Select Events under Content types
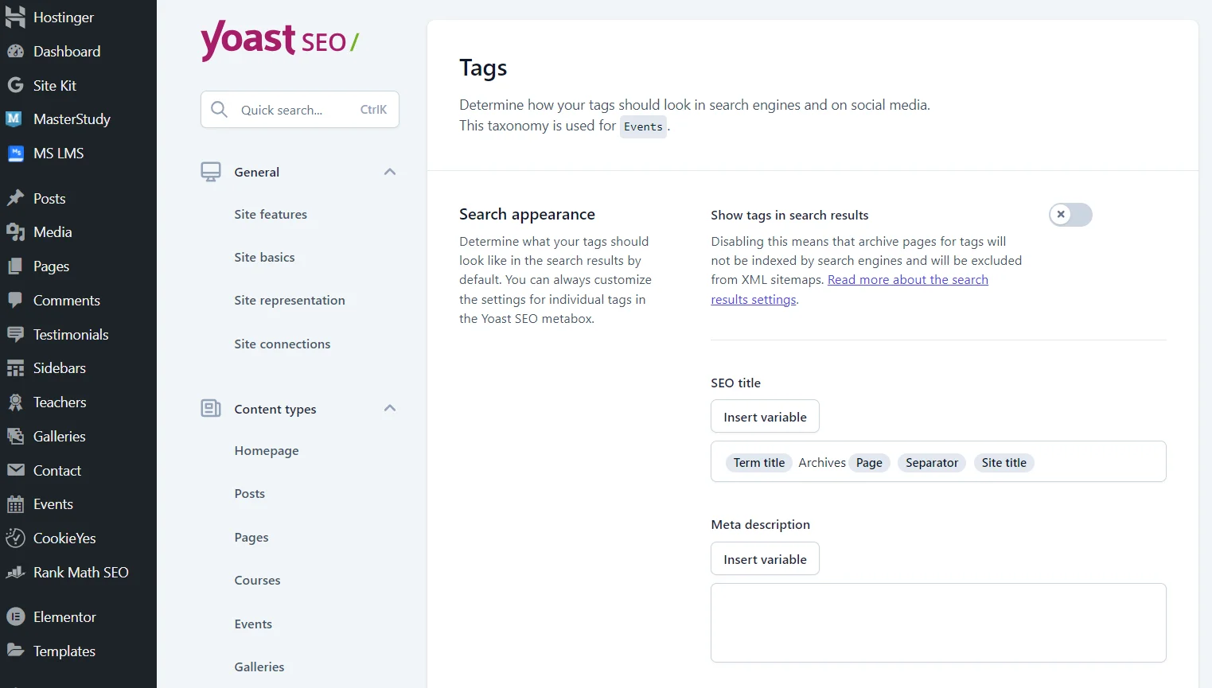 click(253, 624)
